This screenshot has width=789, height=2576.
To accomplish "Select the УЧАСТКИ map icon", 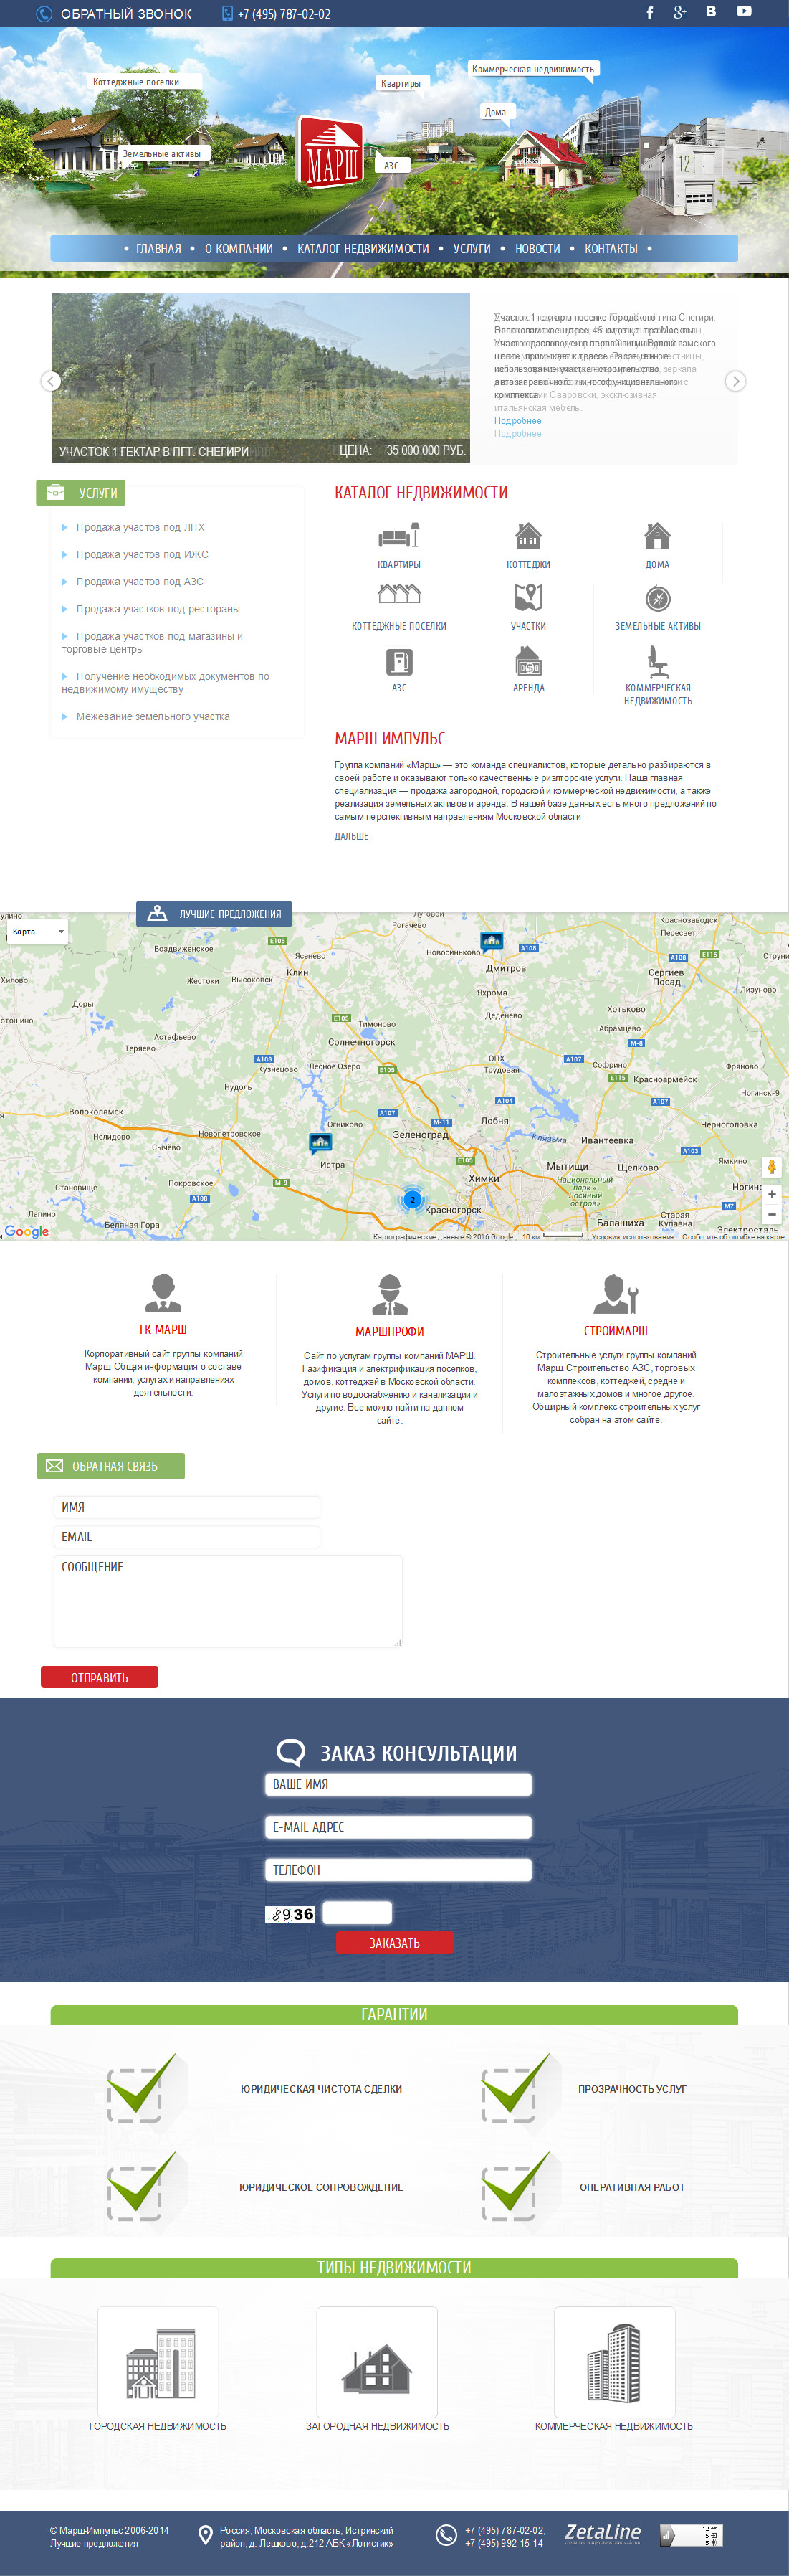I will (528, 598).
